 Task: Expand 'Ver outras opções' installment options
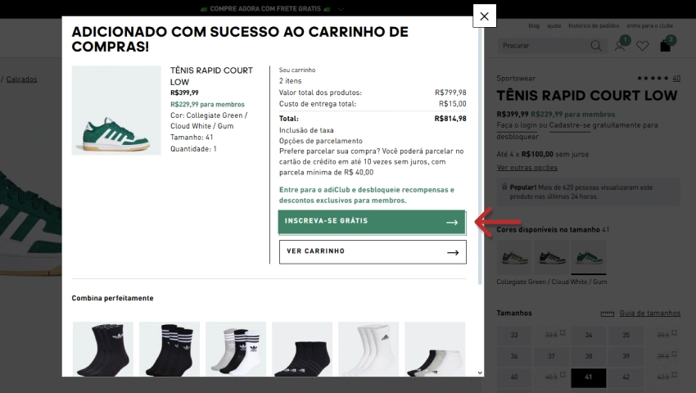[526, 168]
